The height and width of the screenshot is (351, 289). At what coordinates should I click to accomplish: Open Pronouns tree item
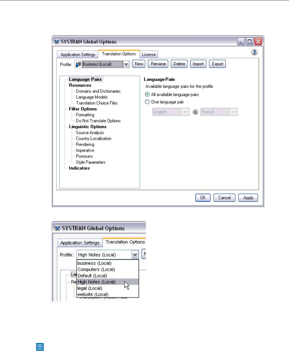84,156
